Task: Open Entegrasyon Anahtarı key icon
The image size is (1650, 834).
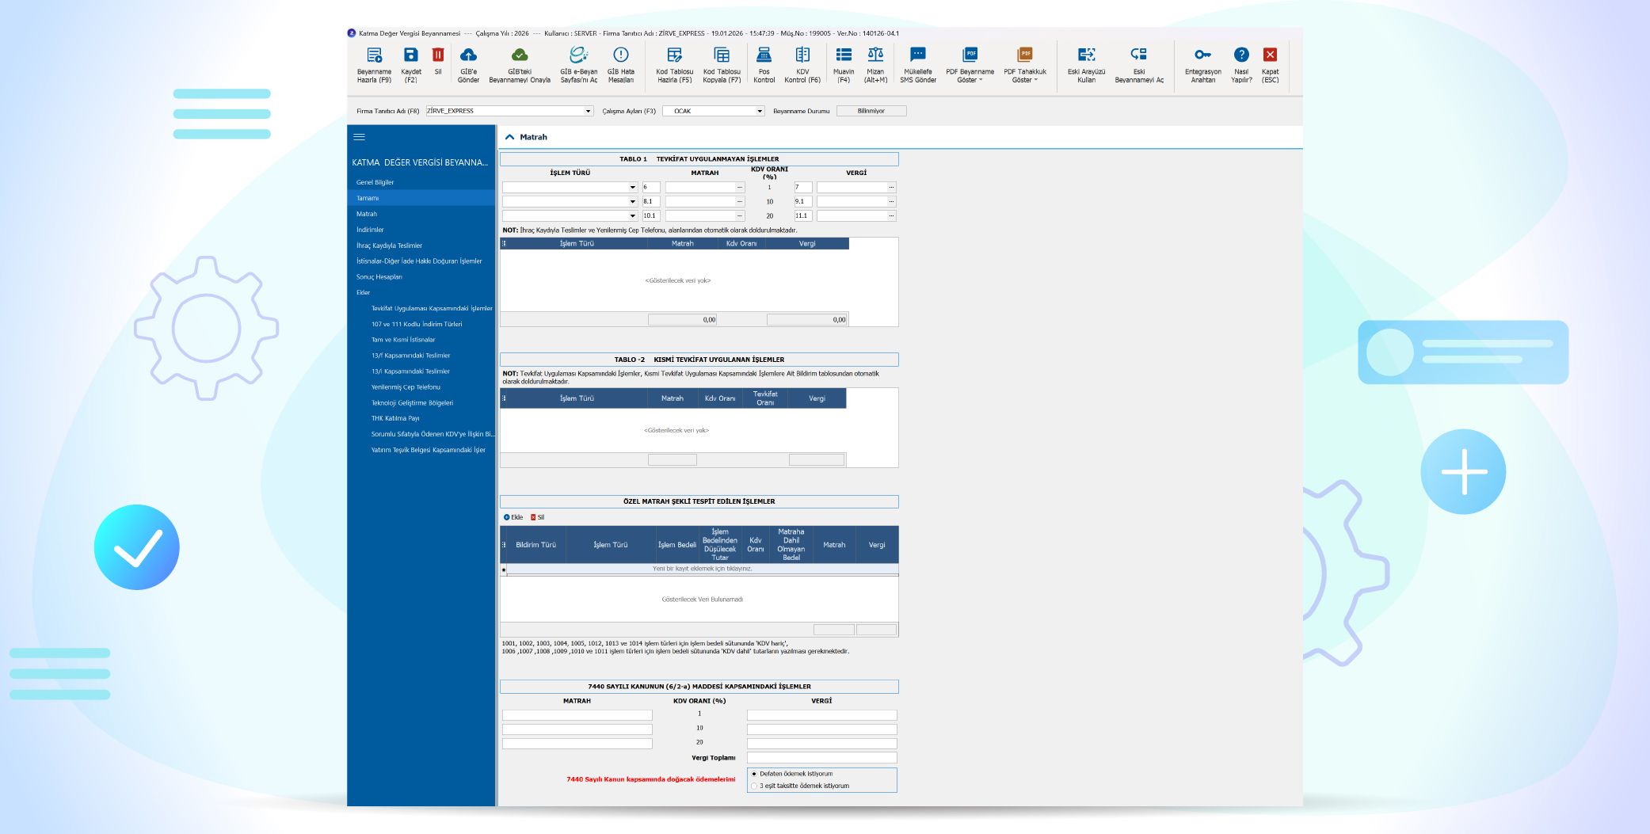Action: coord(1202,55)
